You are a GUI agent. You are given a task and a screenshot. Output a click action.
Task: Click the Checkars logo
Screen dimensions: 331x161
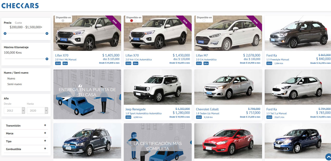point(20,6)
